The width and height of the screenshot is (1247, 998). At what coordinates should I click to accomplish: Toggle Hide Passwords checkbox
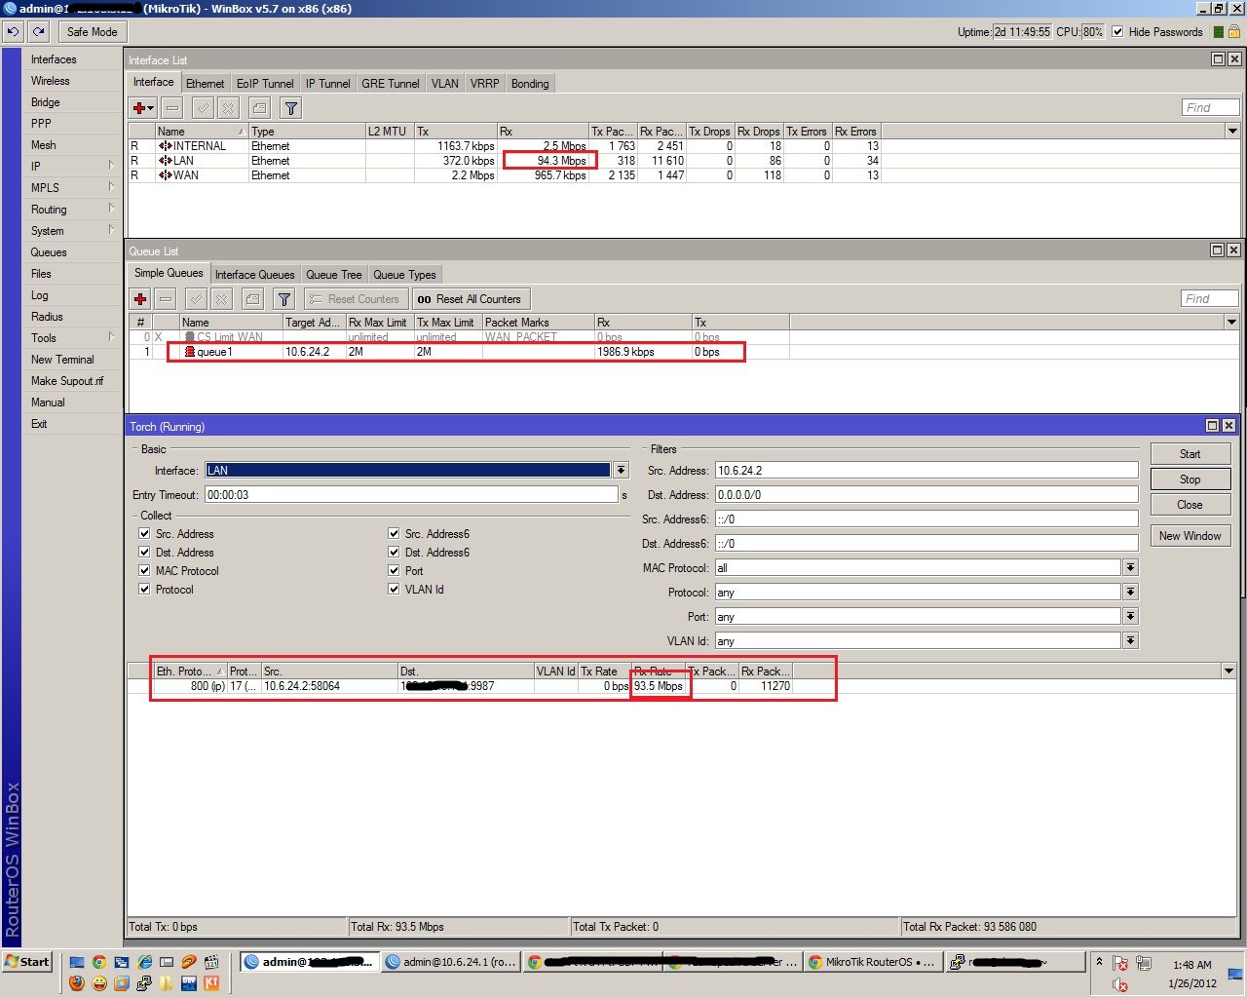point(1117,32)
